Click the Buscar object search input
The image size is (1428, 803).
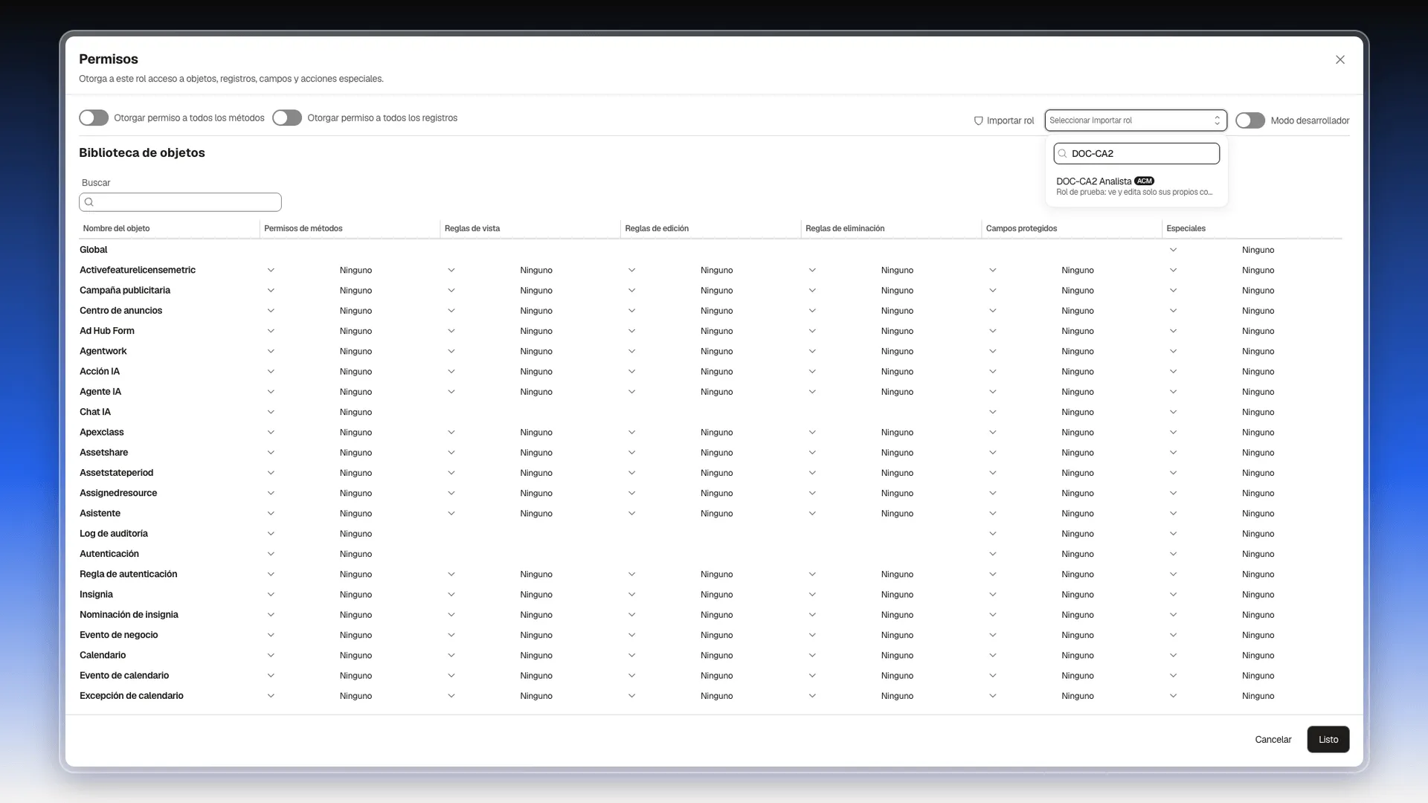coord(180,202)
